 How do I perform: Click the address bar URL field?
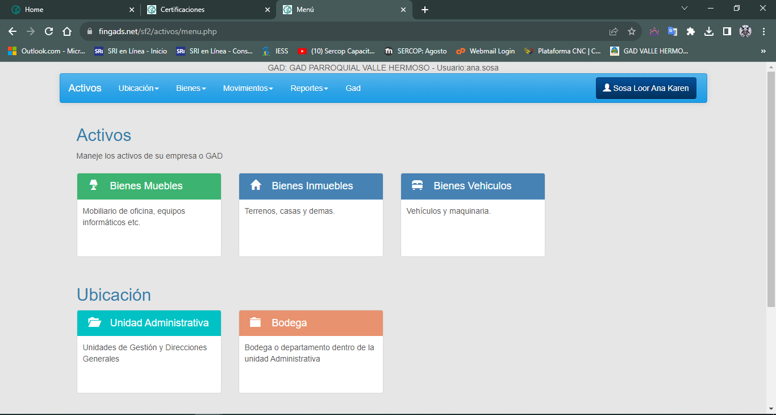[341, 32]
